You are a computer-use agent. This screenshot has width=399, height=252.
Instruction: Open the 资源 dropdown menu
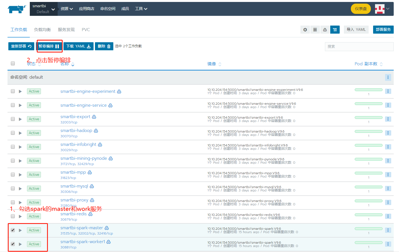[67, 9]
